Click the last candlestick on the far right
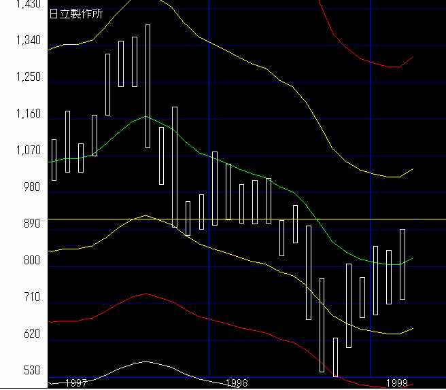446x390 pixels. coord(402,264)
